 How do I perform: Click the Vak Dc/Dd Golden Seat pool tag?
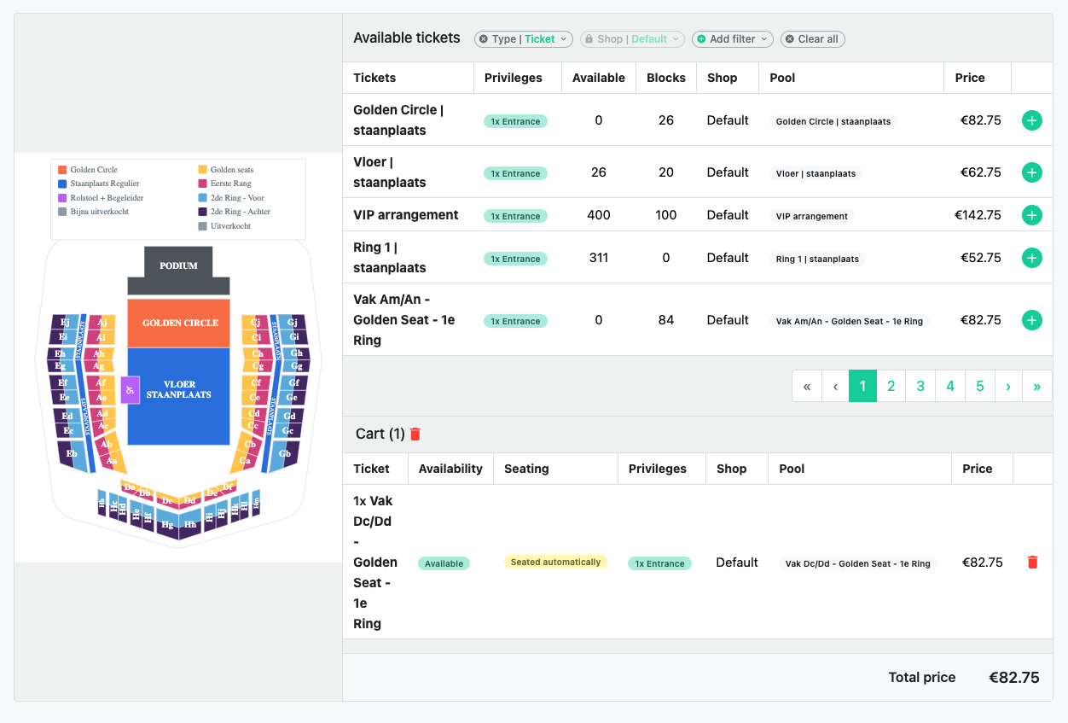point(857,563)
